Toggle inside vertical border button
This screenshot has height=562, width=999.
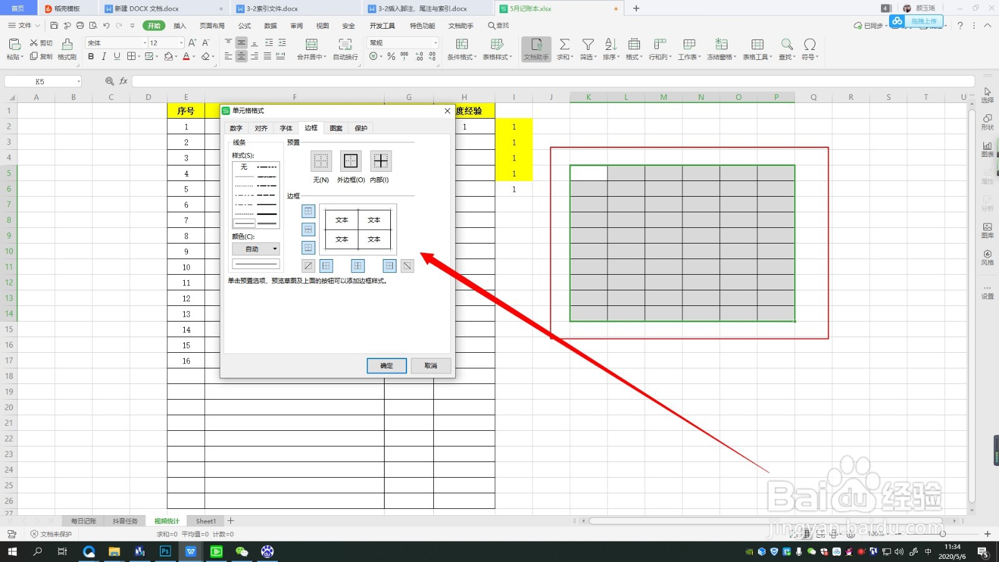click(358, 266)
